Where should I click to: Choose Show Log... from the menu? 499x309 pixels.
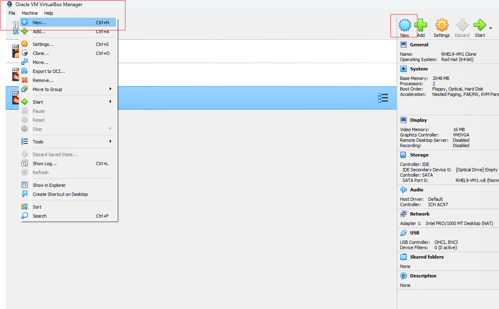click(x=68, y=164)
